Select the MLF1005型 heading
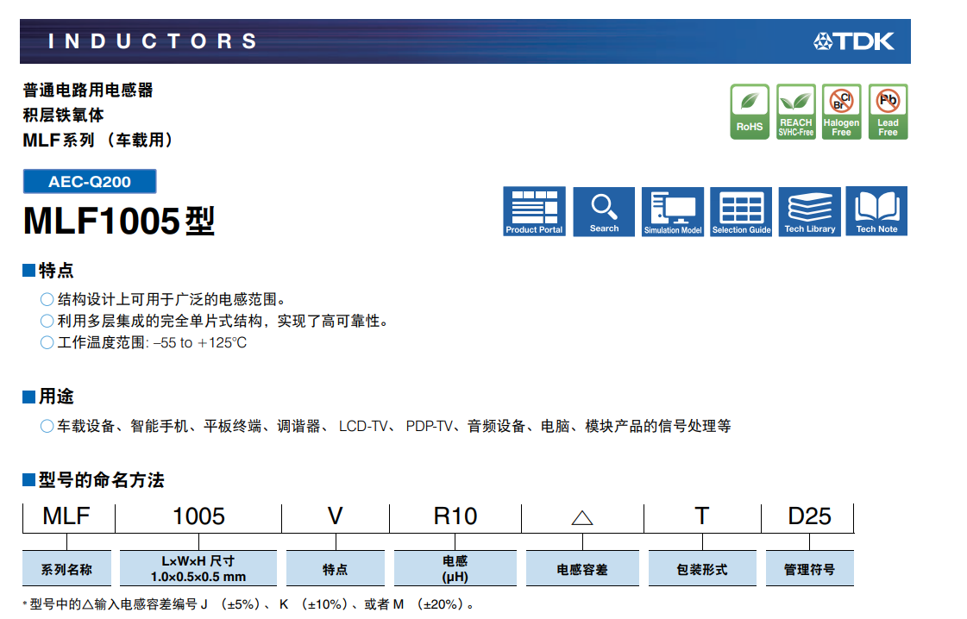Viewport: 967px width, 619px height. coord(119,221)
